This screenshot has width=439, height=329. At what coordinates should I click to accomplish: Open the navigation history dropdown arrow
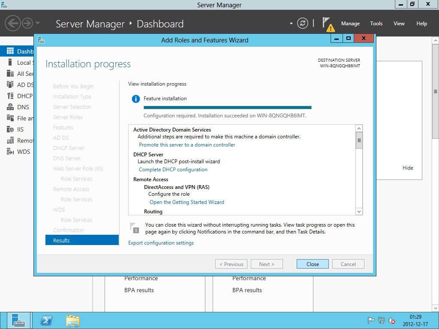pyautogui.click(x=38, y=23)
